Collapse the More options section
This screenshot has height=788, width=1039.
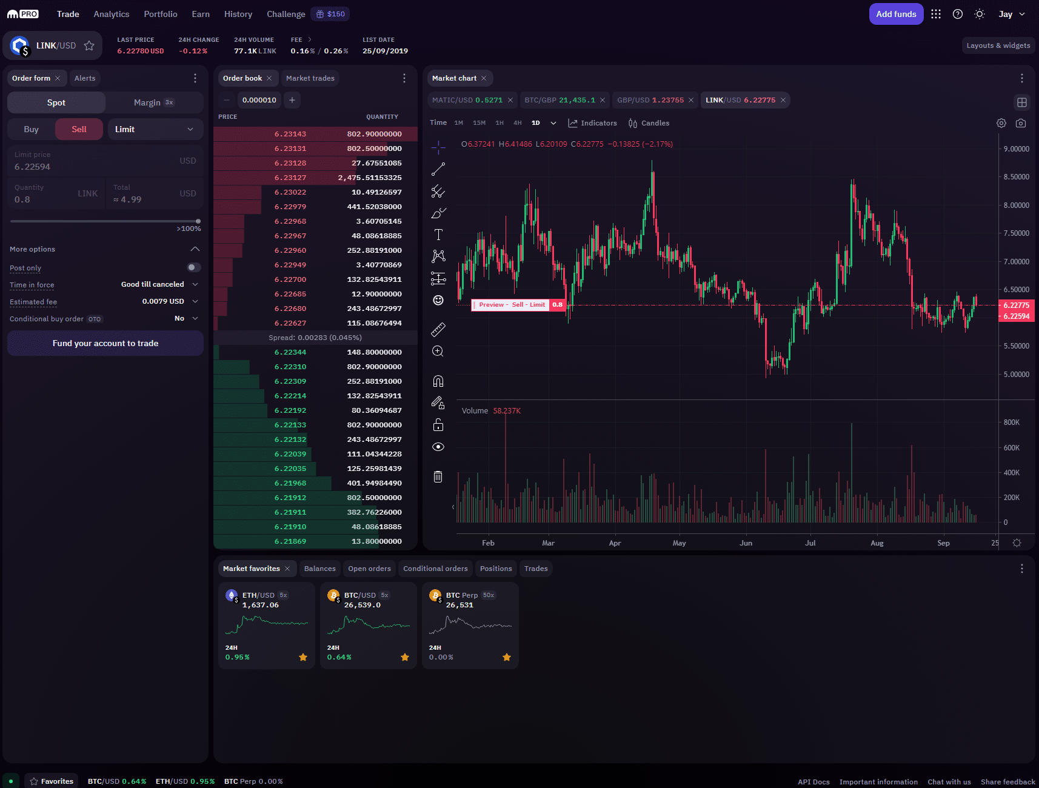coord(195,249)
